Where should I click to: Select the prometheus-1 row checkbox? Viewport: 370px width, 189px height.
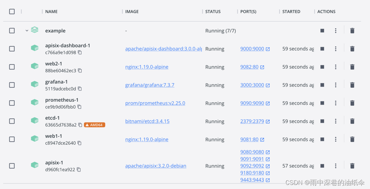pos(12,103)
